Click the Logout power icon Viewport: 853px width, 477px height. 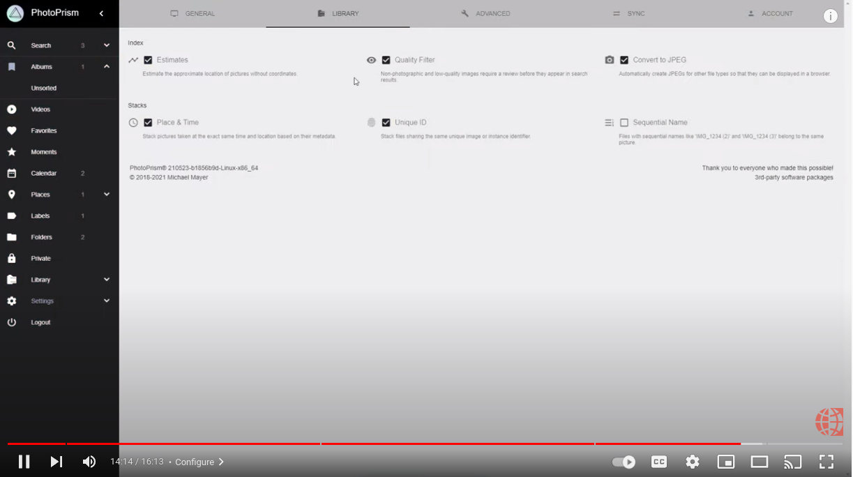tap(11, 322)
